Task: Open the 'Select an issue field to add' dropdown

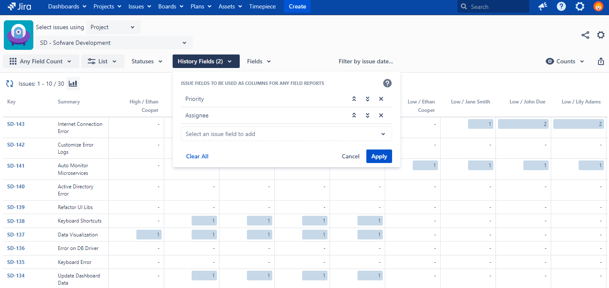Action: [286, 134]
